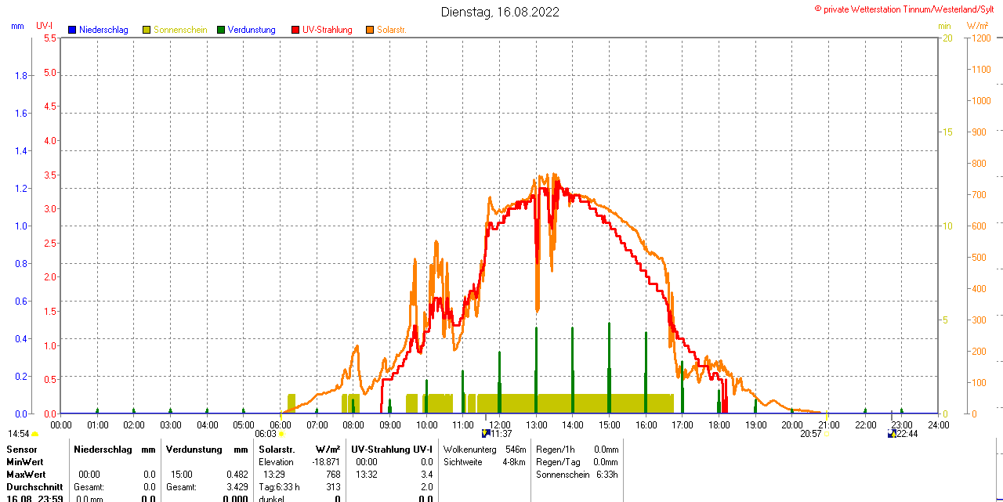Click the yellow Sonnenschein legend swatch
Screen dimensions: 1003x502
coord(147,30)
